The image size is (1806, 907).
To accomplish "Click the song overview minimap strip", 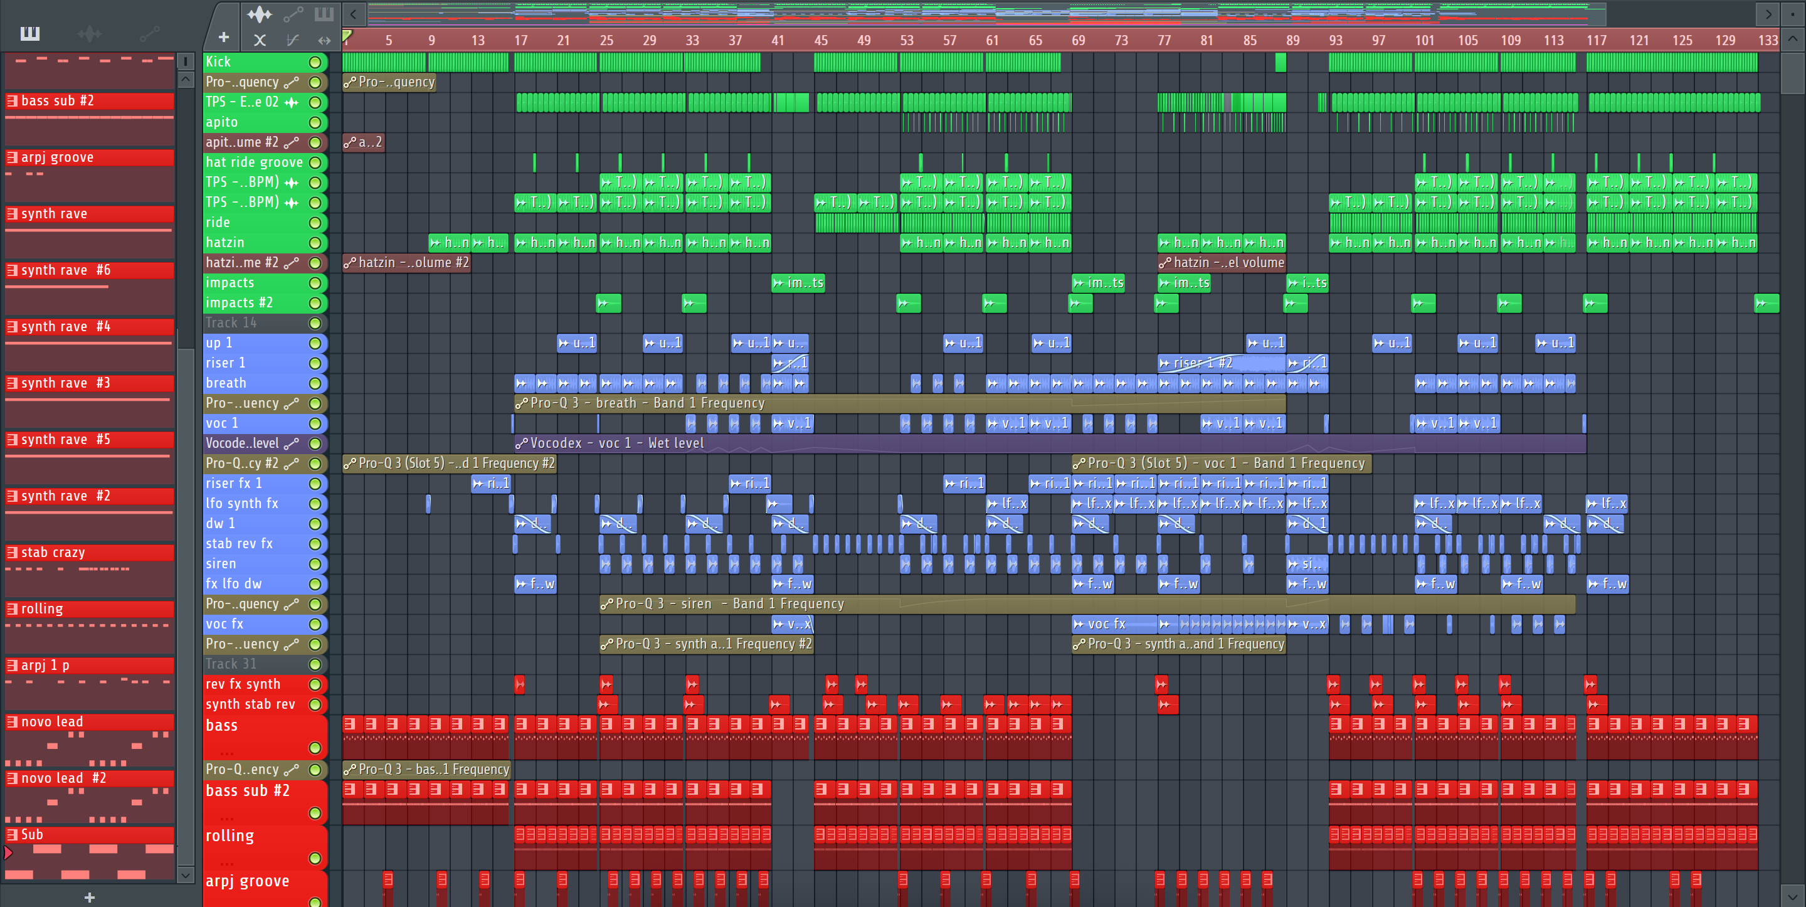I will click(x=986, y=13).
